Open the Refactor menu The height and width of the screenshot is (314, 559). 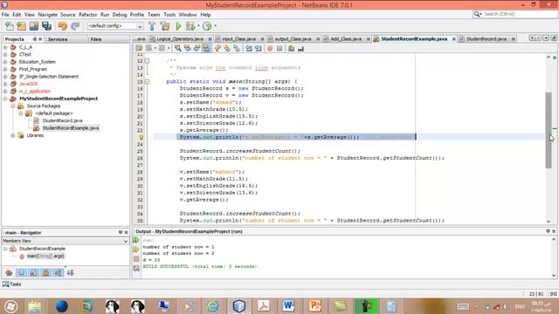coord(87,15)
